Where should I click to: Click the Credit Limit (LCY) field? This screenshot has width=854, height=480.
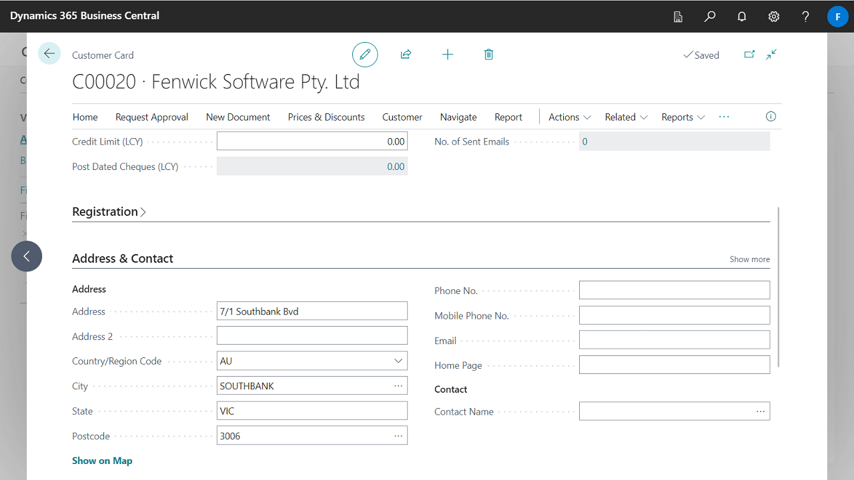tap(312, 141)
